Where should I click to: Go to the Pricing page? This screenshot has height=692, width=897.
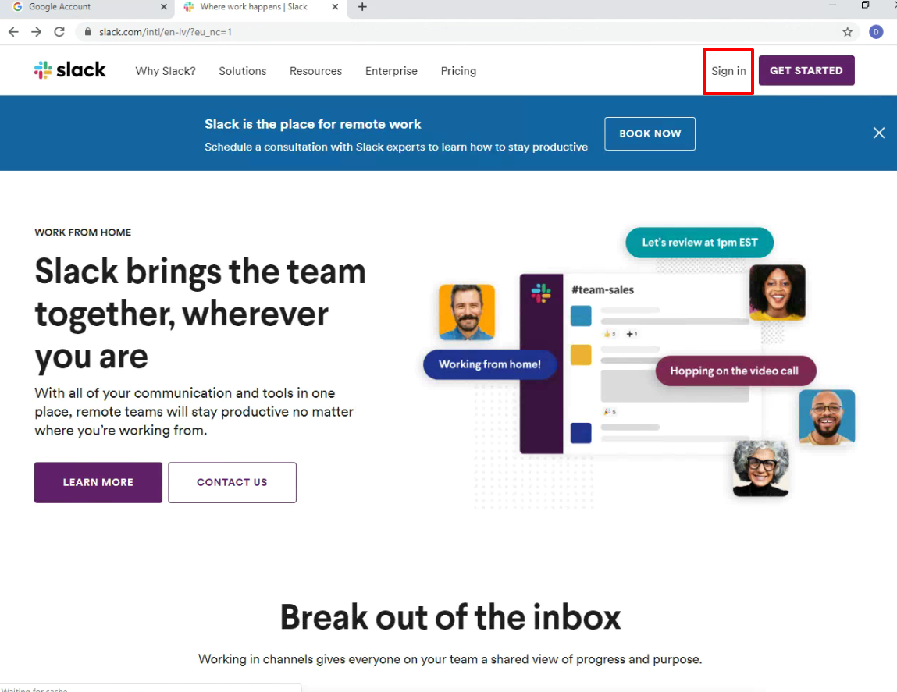tap(458, 71)
